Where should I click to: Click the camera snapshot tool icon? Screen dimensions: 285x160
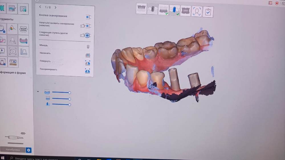coord(13,51)
